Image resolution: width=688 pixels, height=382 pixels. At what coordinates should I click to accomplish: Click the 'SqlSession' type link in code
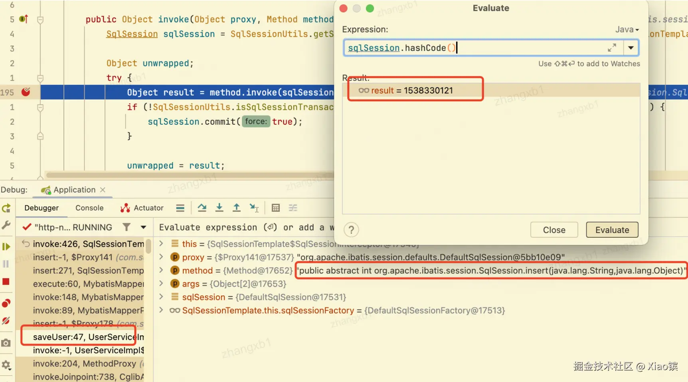point(132,34)
